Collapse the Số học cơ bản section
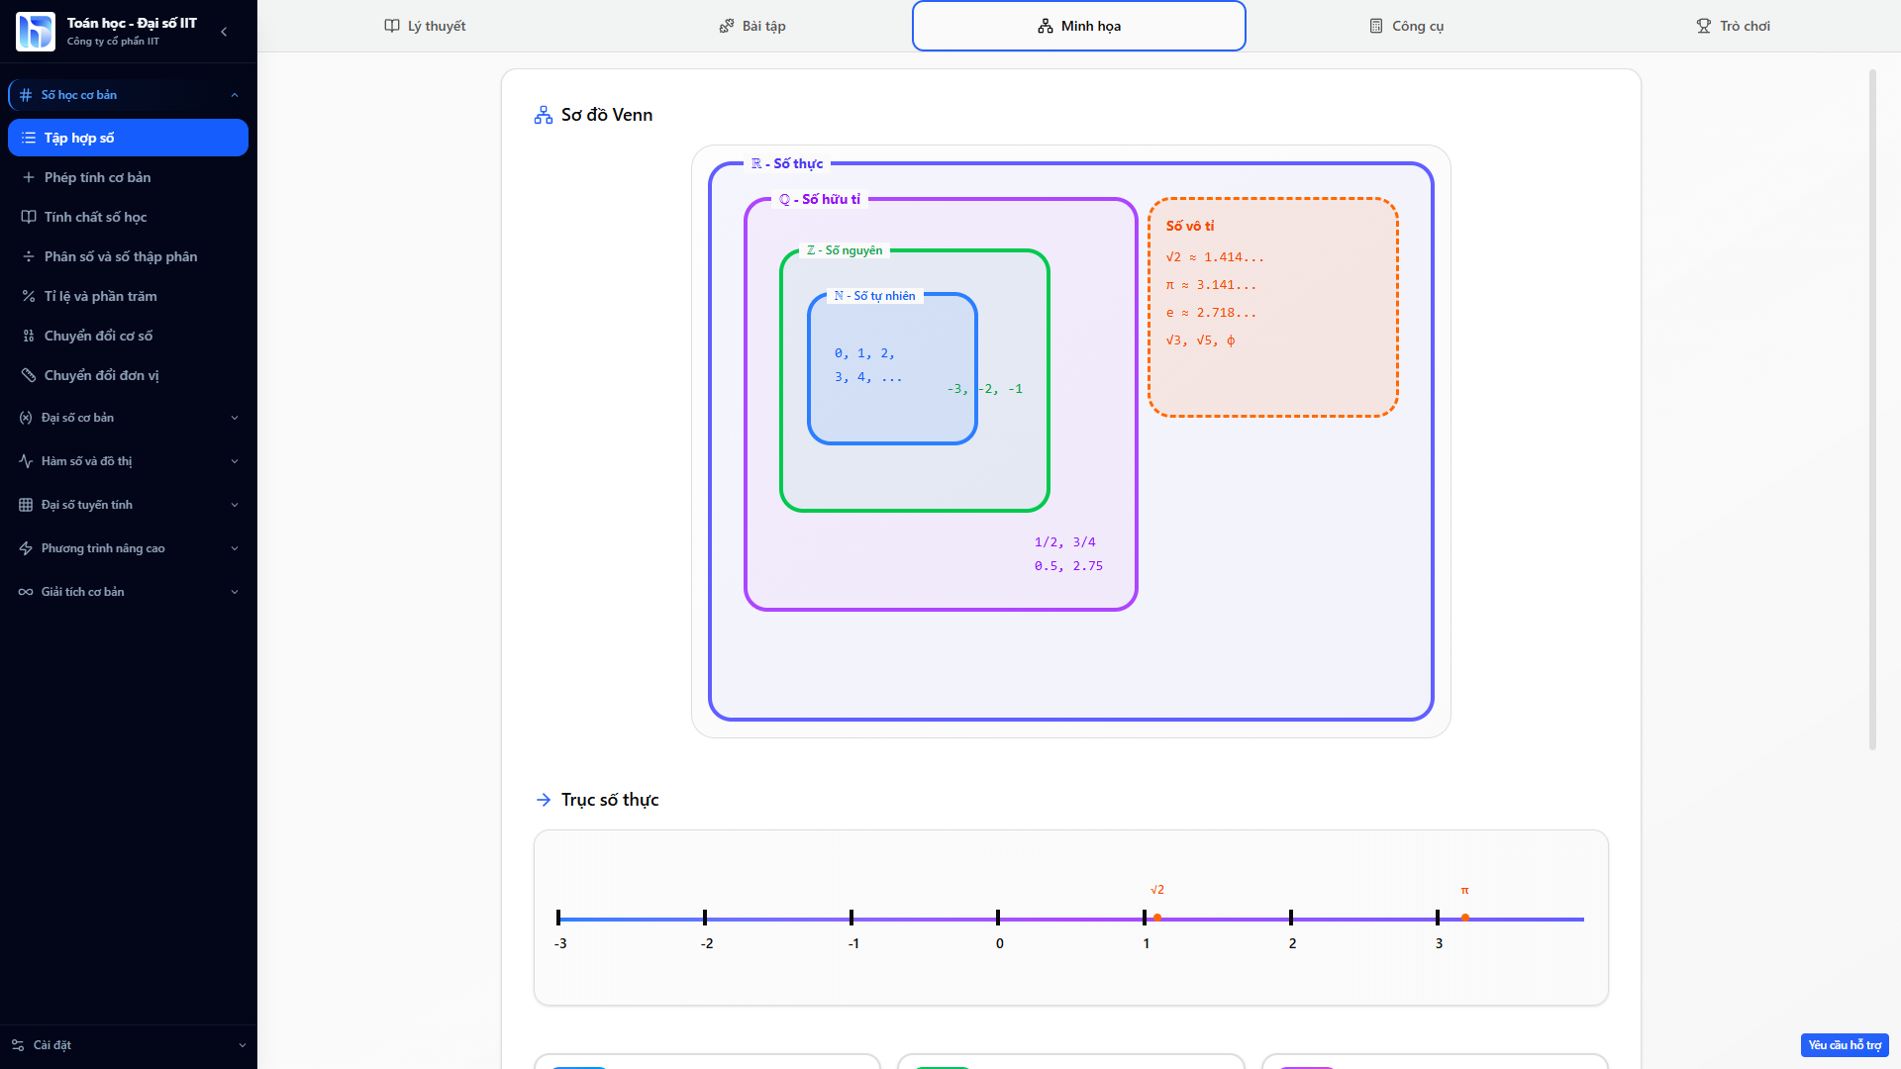 235,95
